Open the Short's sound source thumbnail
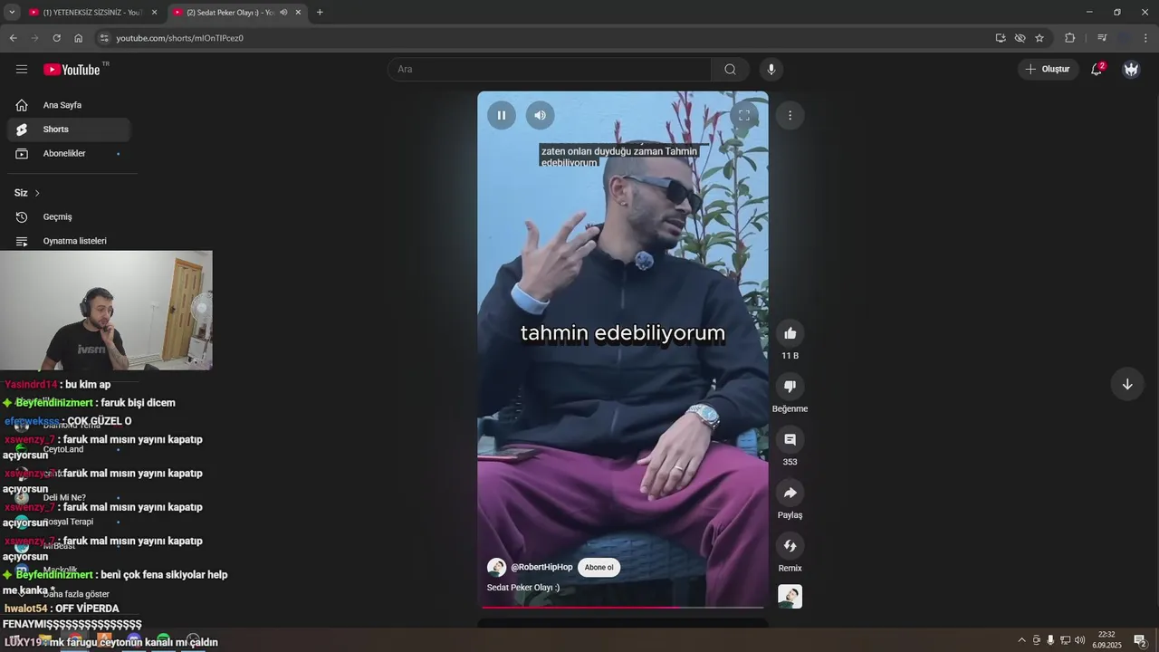 pyautogui.click(x=790, y=597)
